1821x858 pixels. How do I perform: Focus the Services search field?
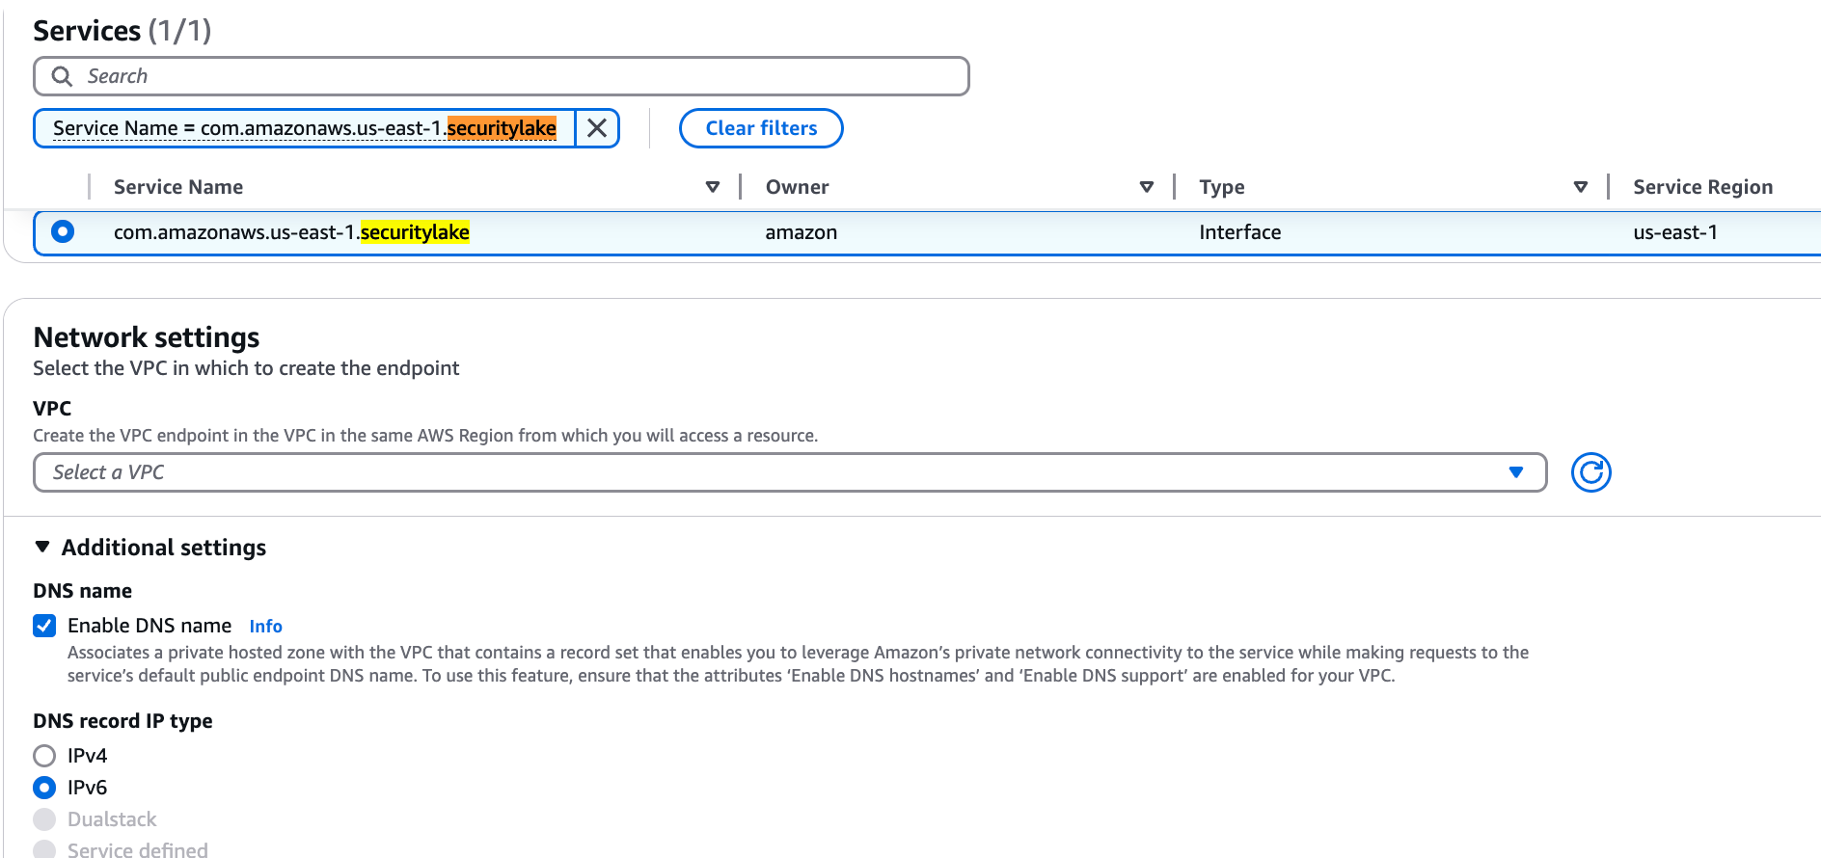502,76
